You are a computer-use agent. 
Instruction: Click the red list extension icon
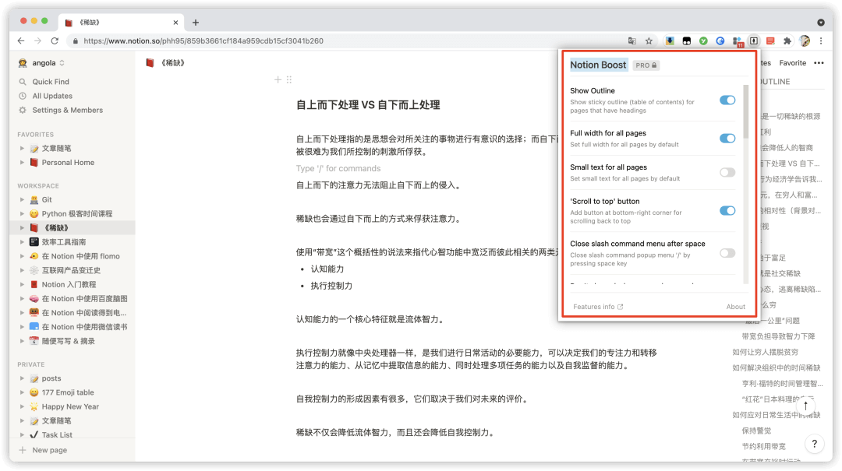click(x=770, y=40)
